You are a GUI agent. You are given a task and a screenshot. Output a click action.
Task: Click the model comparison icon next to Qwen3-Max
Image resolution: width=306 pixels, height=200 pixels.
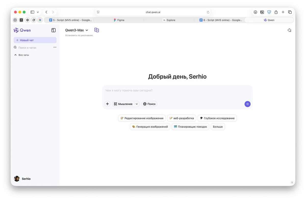(x=96, y=30)
